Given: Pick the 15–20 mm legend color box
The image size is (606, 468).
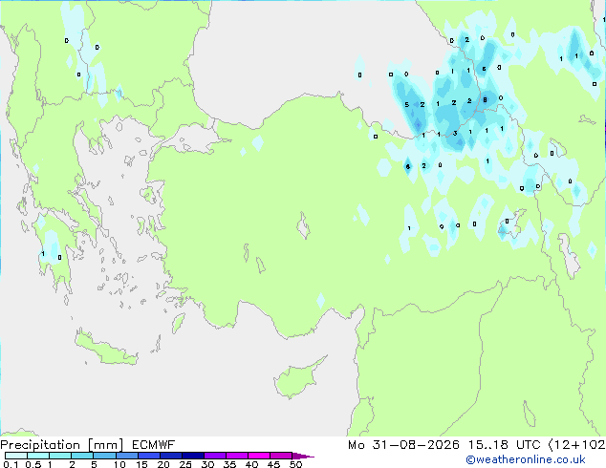Looking at the screenshot, I should (x=149, y=456).
